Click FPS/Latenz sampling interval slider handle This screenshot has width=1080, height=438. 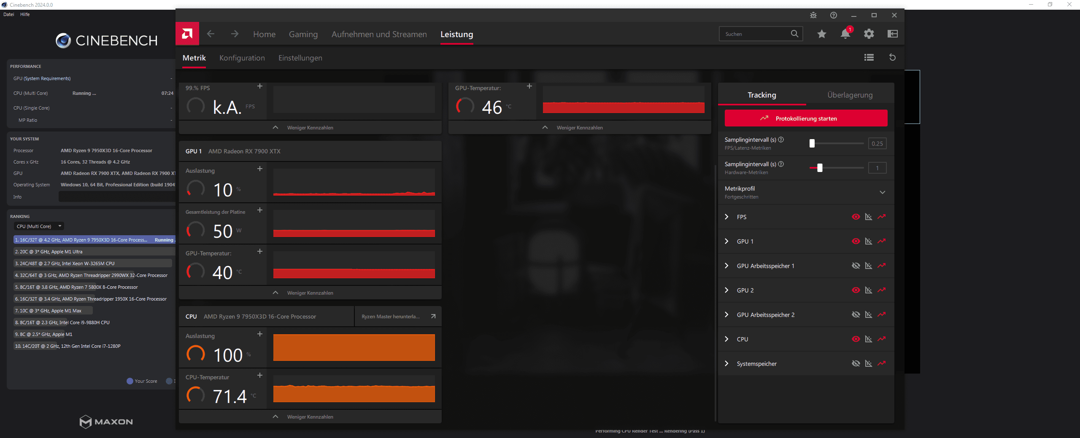(x=812, y=143)
